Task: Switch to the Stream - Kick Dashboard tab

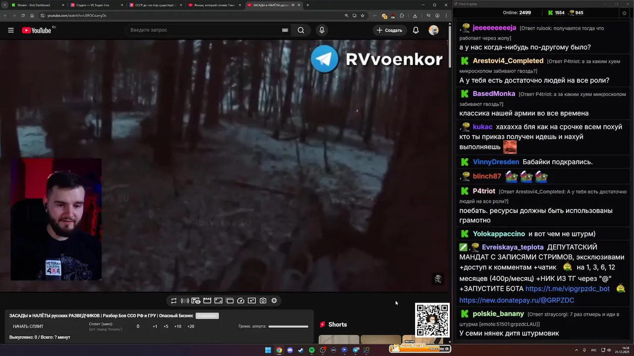Action: coord(38,5)
